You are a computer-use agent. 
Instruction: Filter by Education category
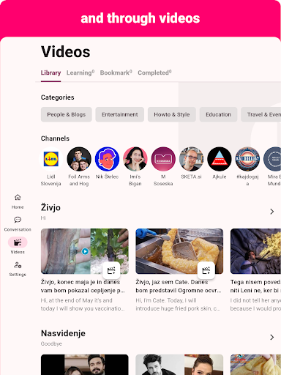click(x=218, y=114)
